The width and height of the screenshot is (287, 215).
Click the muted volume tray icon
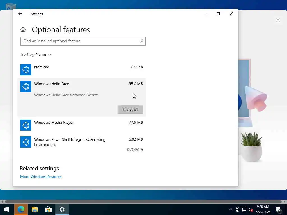coord(251,209)
